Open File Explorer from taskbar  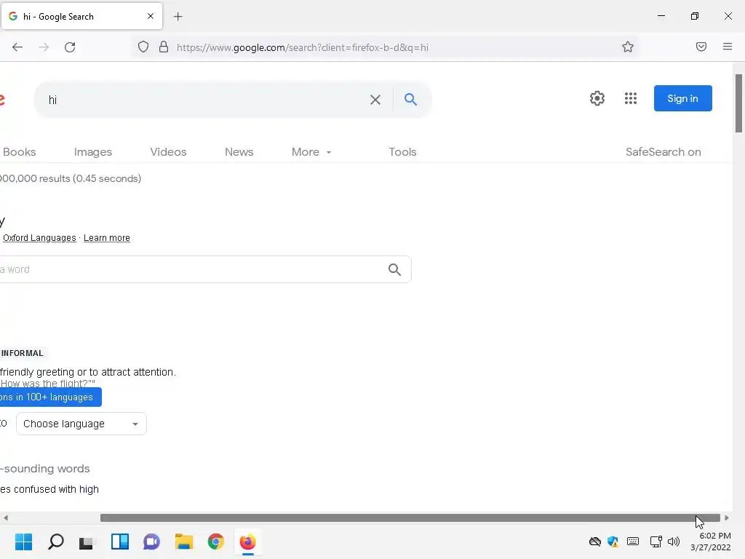point(184,542)
